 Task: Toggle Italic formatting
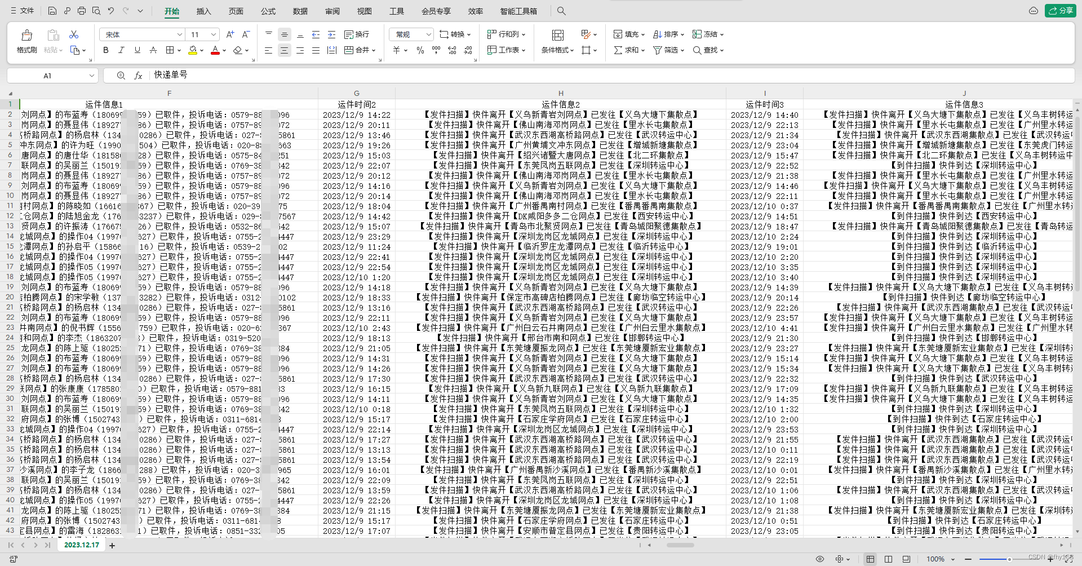click(x=121, y=50)
